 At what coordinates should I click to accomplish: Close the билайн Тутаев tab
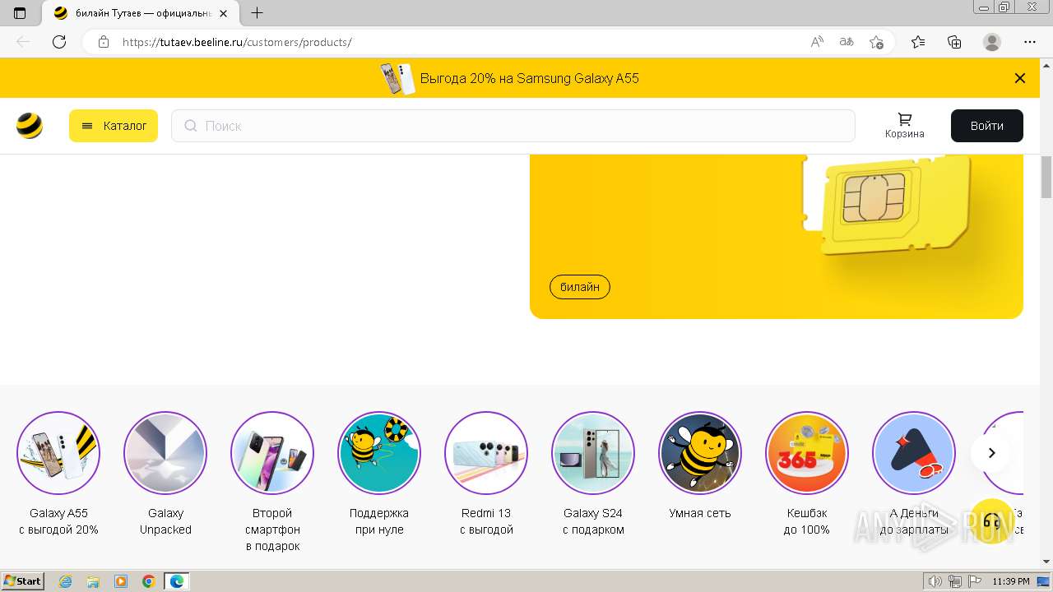tap(223, 13)
